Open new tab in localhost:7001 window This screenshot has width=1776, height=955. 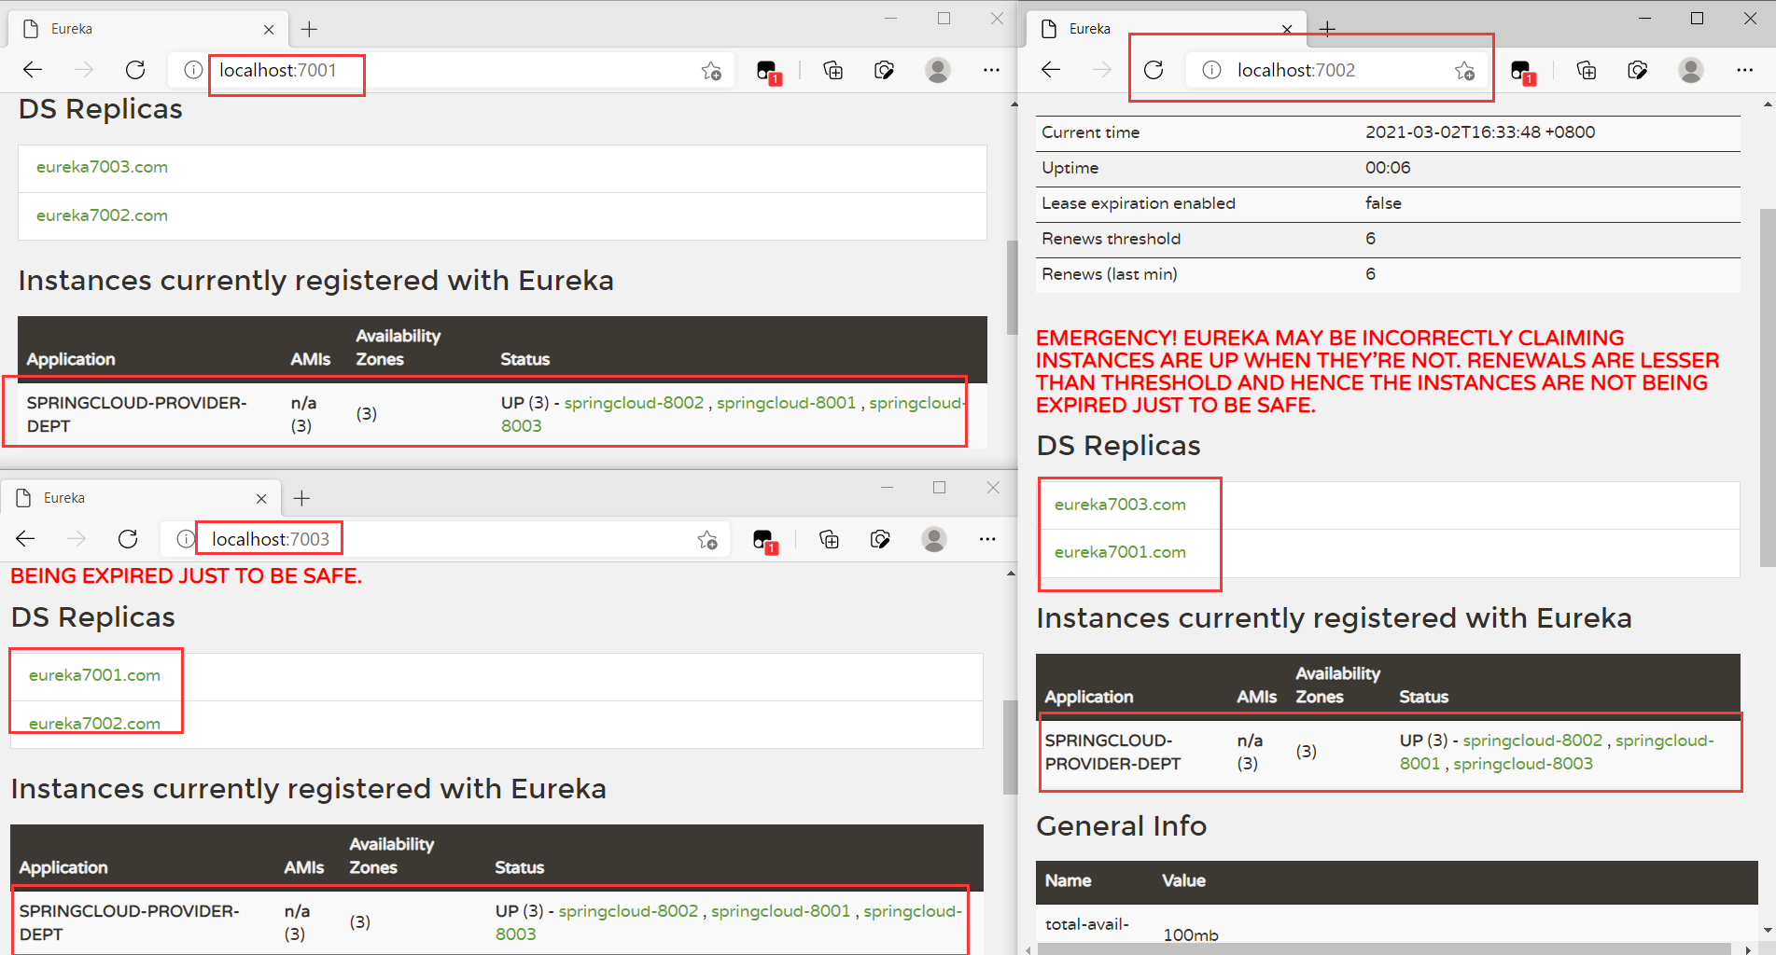309,30
